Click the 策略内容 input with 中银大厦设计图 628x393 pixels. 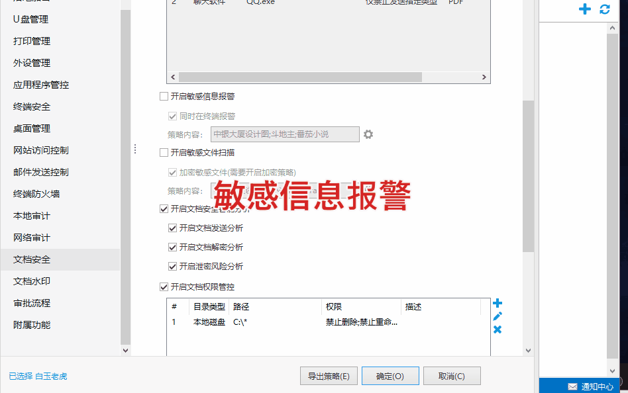tap(285, 134)
